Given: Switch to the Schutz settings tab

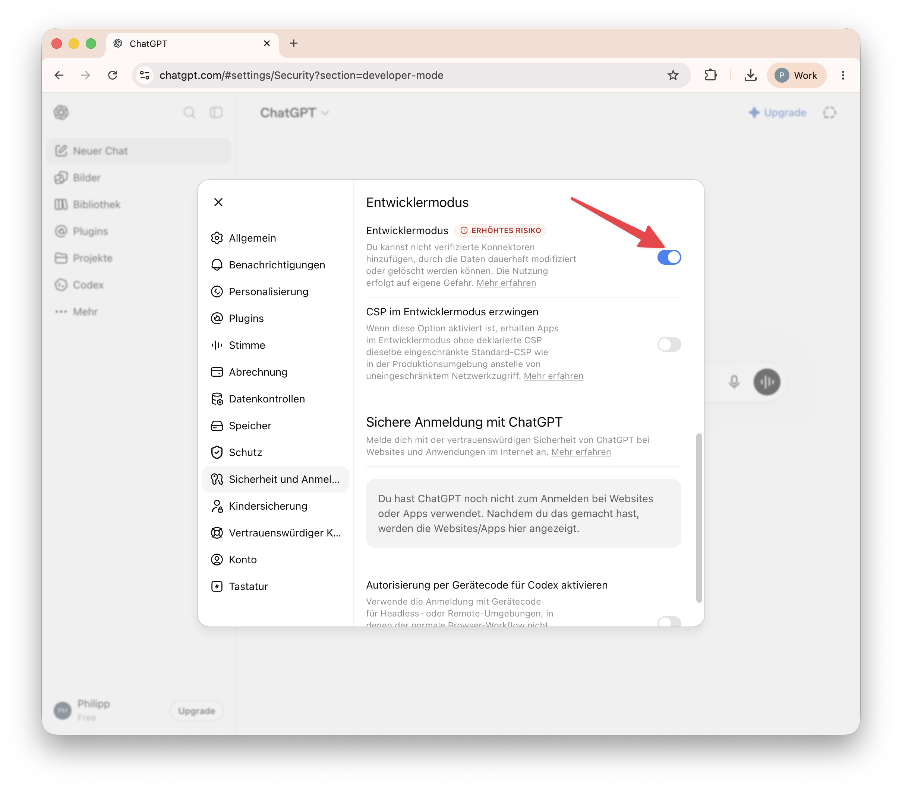Looking at the screenshot, I should click(x=275, y=453).
